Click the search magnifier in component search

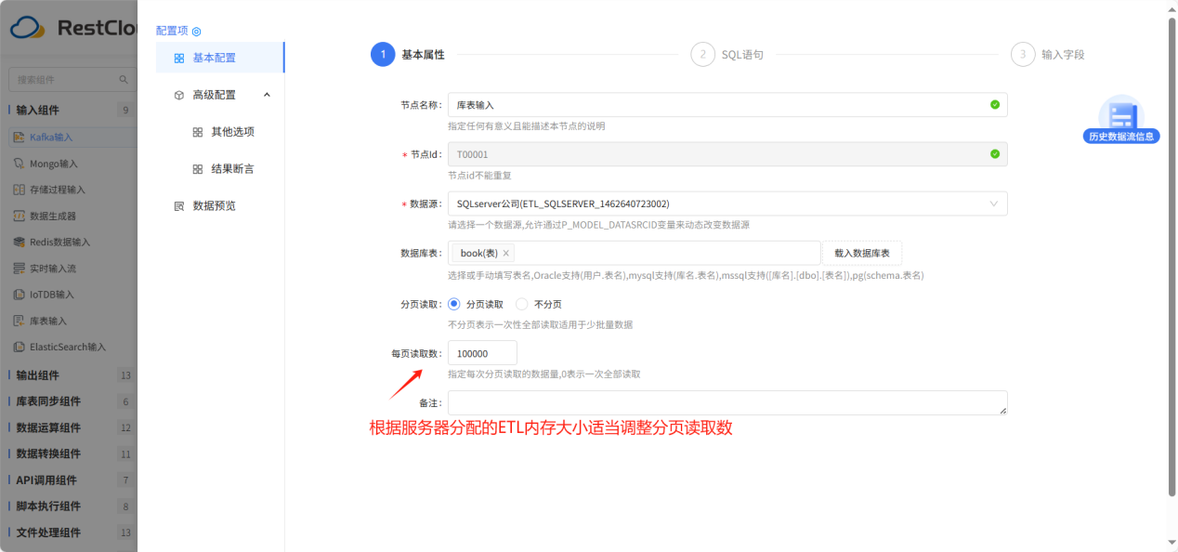pos(124,80)
